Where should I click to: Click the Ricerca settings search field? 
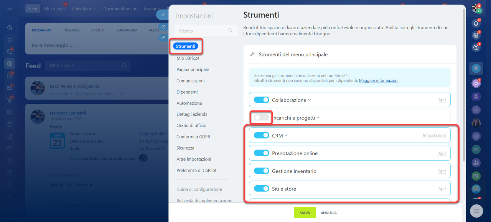[x=201, y=31]
